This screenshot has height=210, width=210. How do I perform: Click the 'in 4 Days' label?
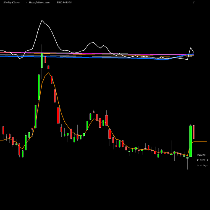pyautogui.click(x=202, y=165)
